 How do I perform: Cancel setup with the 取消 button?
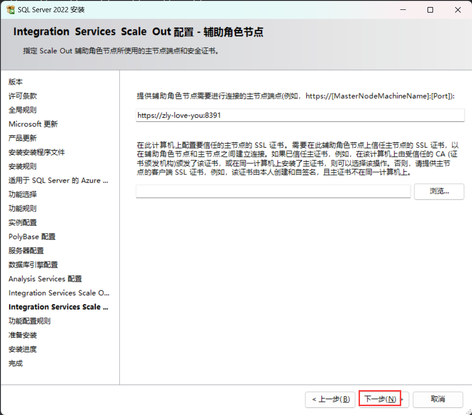[438, 400]
